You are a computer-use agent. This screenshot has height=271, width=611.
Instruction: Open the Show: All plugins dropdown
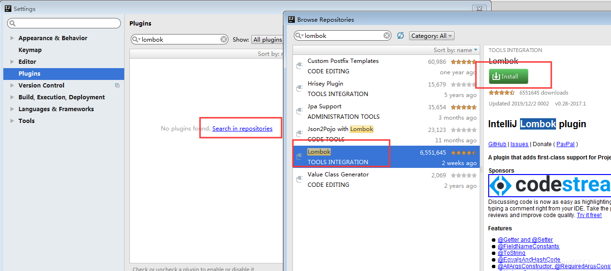[x=267, y=39]
